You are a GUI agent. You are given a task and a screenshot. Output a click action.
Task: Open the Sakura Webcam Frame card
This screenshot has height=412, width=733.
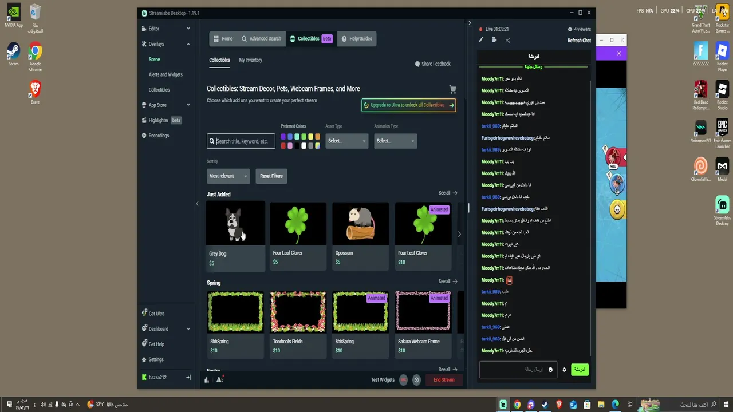point(423,324)
